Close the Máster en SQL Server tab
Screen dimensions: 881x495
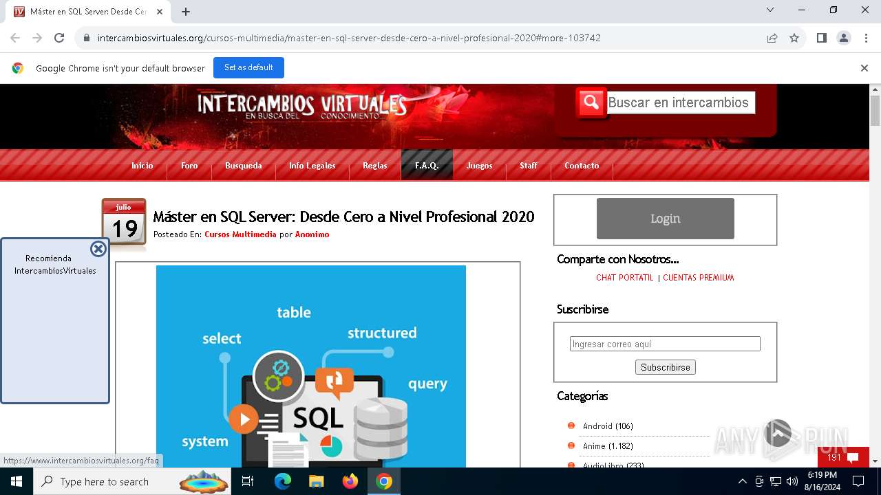click(160, 12)
